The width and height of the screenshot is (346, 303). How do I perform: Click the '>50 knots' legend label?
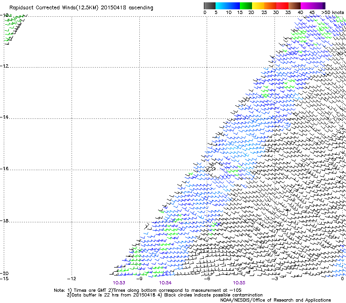pos(332,13)
